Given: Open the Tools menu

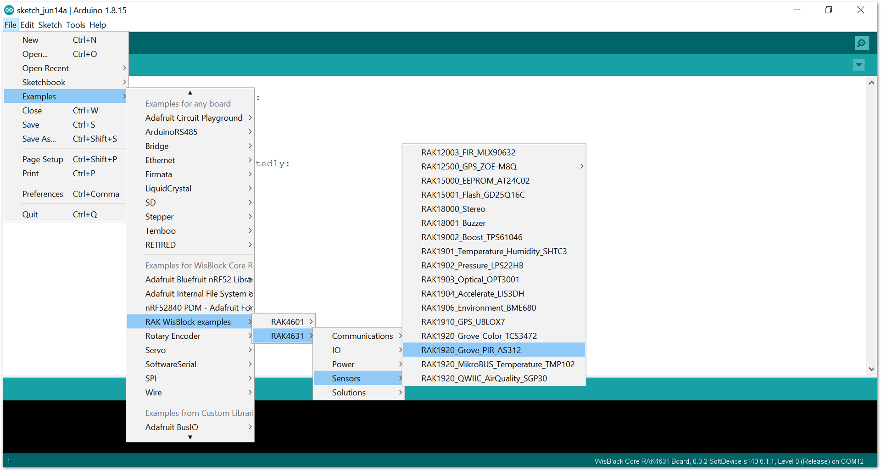Looking at the screenshot, I should tap(76, 25).
